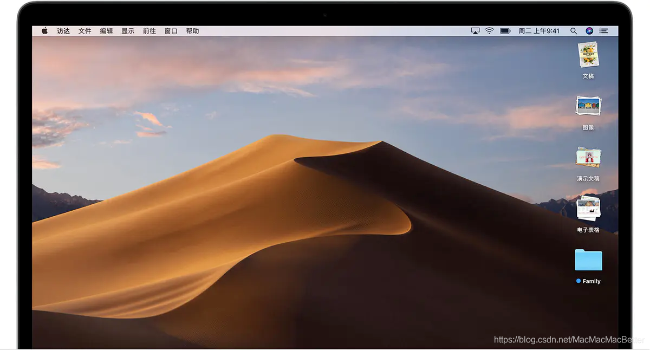Click the Family folder name label
Screen dimensions: 650x350
coord(591,281)
